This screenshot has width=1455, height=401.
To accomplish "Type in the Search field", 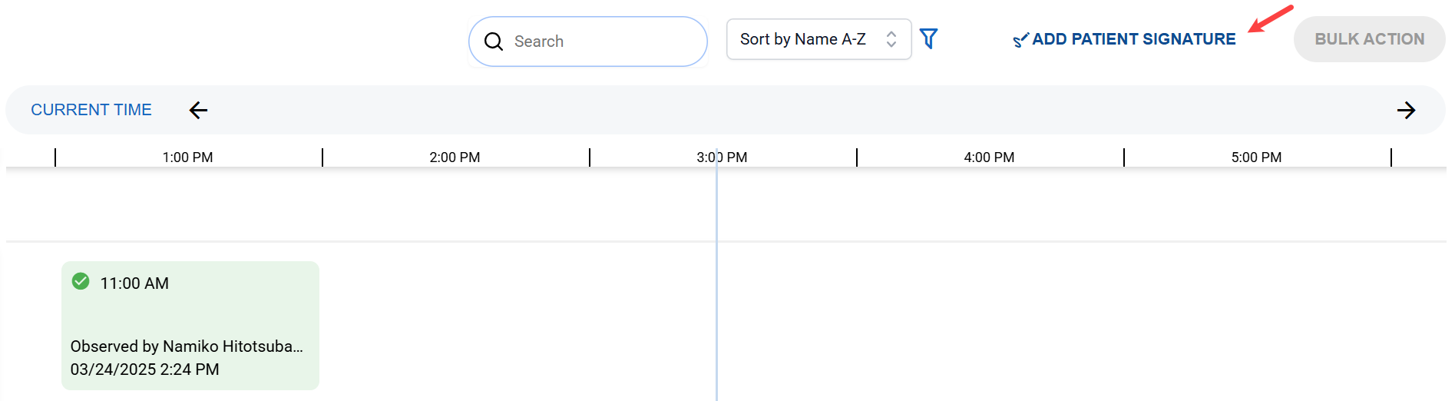I will pos(599,41).
